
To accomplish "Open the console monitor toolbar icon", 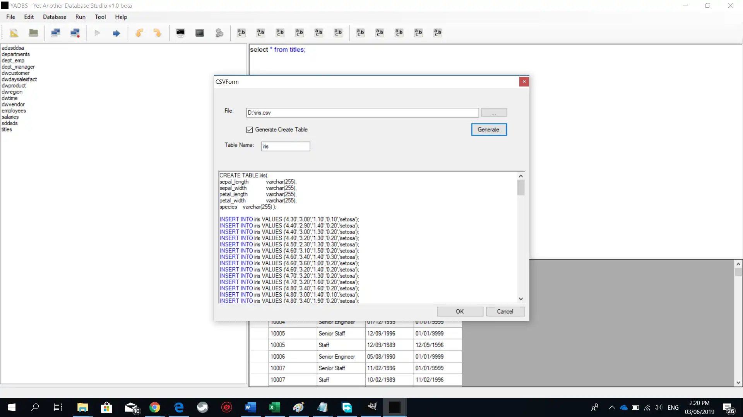I will pyautogui.click(x=180, y=33).
